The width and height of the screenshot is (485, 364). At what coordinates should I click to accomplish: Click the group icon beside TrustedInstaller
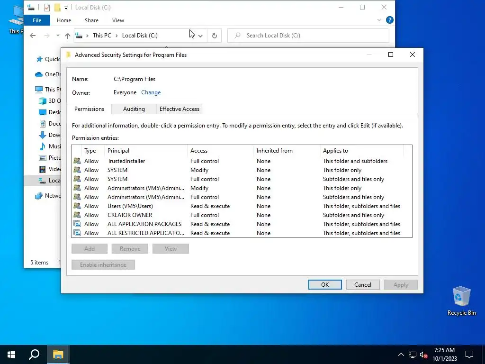tap(77, 161)
